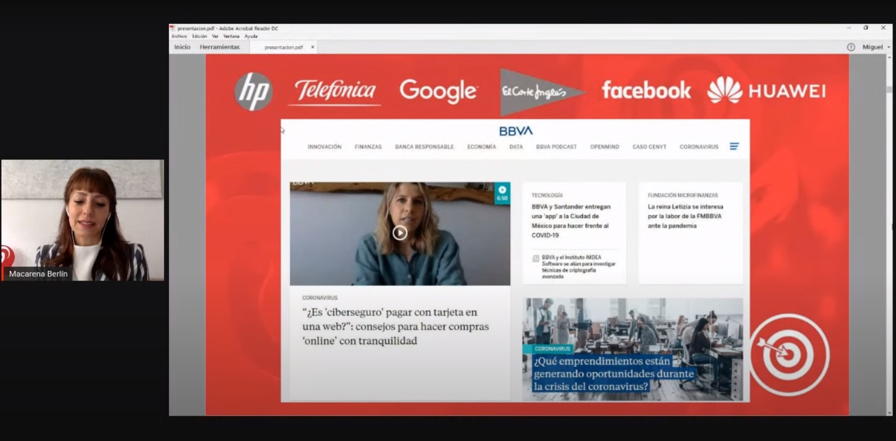Click the facebook logo
Viewport: 896px width, 441px height.
click(x=647, y=90)
